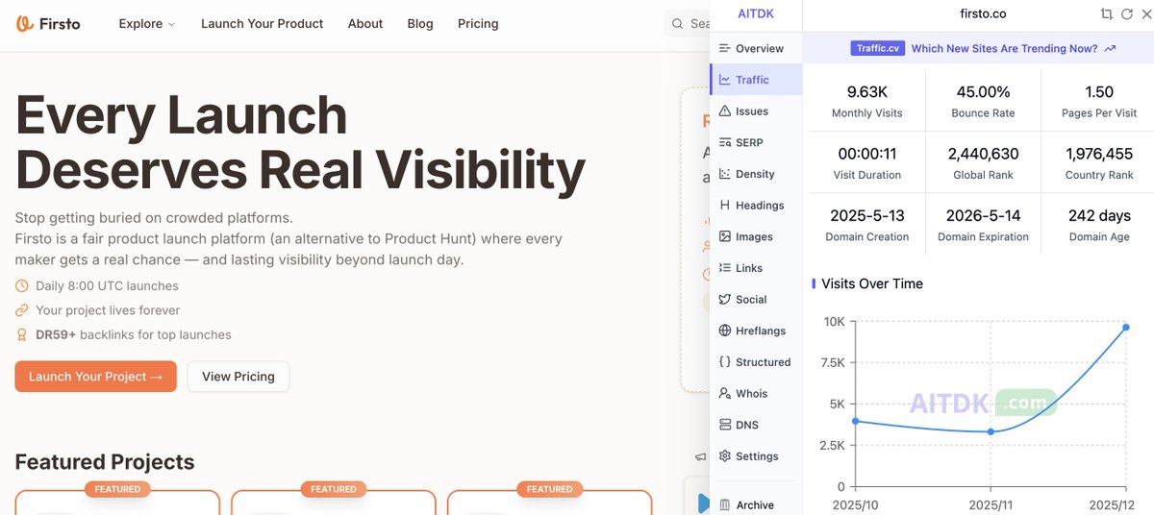Viewport: 1154px width, 515px height.
Task: Open the Overview section icon in AITDK sidebar
Action: (725, 48)
